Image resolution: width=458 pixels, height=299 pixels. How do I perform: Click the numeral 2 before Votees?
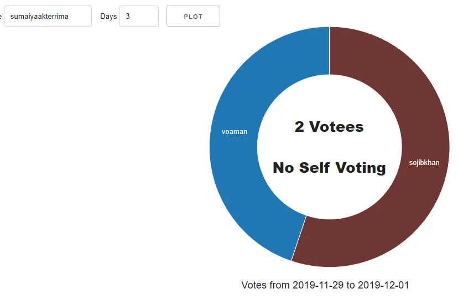[x=299, y=127]
